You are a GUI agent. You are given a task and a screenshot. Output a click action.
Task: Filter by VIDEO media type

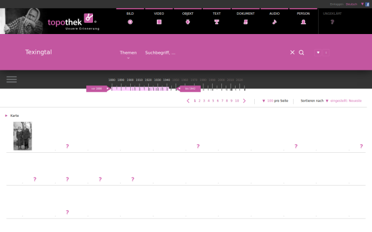(x=159, y=19)
